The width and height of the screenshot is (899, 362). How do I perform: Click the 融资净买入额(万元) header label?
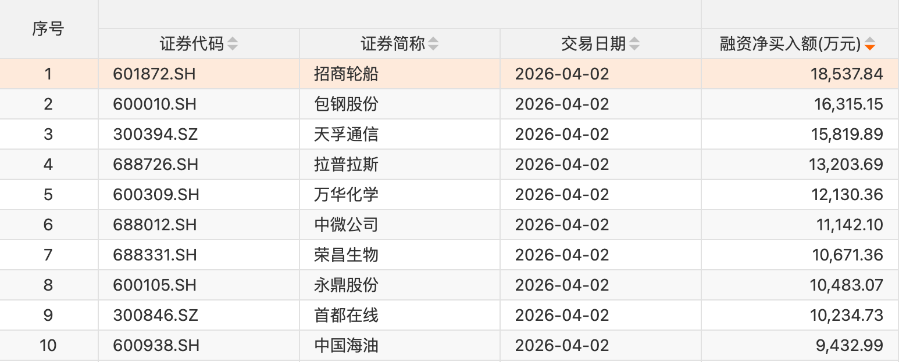tap(790, 44)
